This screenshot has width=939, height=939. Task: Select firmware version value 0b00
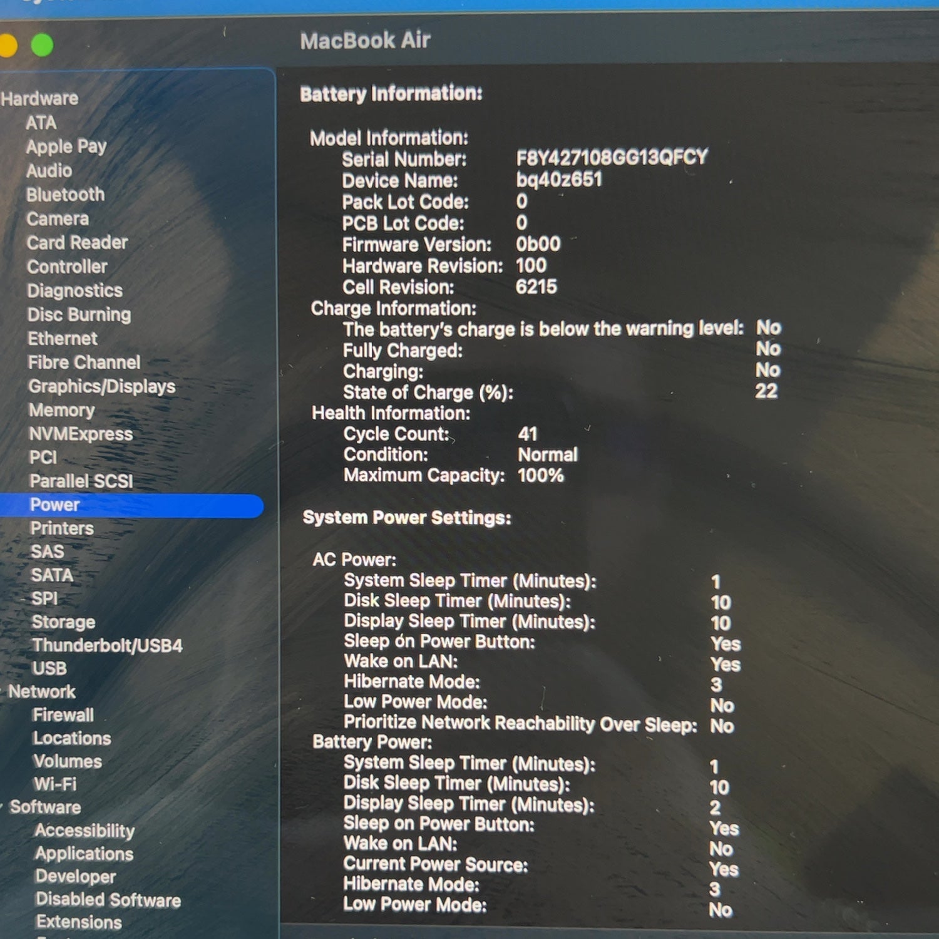pos(538,244)
